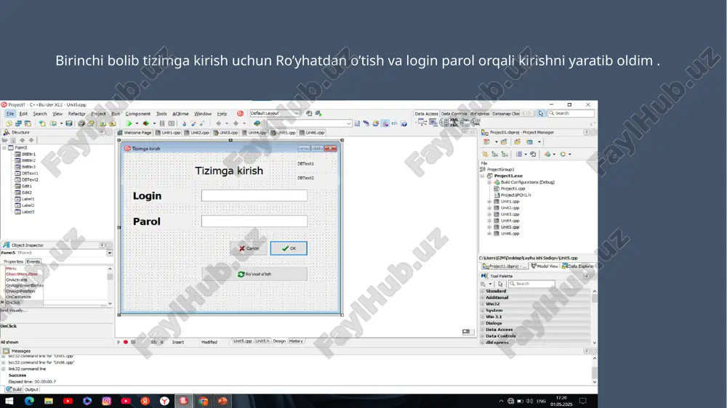Click the New Remove project icon in Project Manager
727x408 pixels.
504,142
